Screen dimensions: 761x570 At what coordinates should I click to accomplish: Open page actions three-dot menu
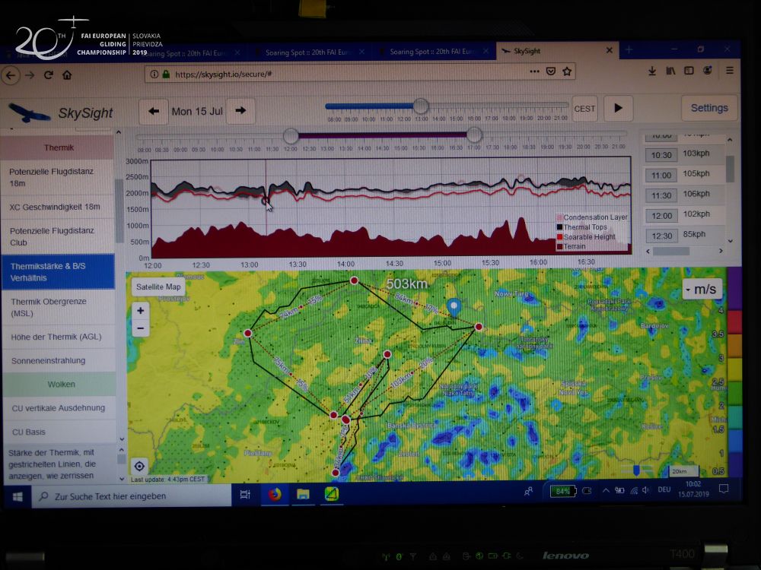point(534,71)
